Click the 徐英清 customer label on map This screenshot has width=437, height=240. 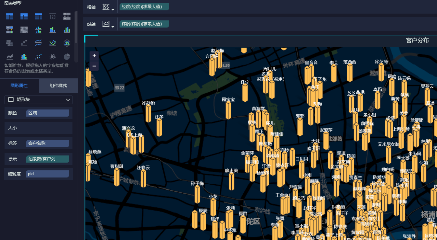(381, 62)
